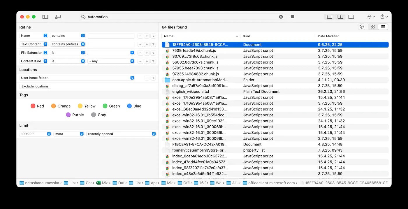408x209 pixels.
Task: Open the ellipsis More actions menu
Action: pyautogui.click(x=371, y=17)
